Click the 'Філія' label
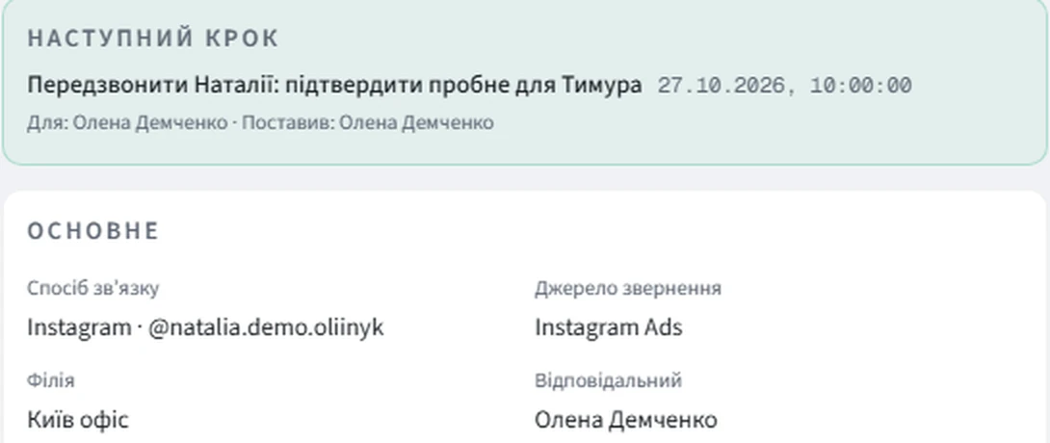Viewport: 1050px width, 443px height. 51,380
